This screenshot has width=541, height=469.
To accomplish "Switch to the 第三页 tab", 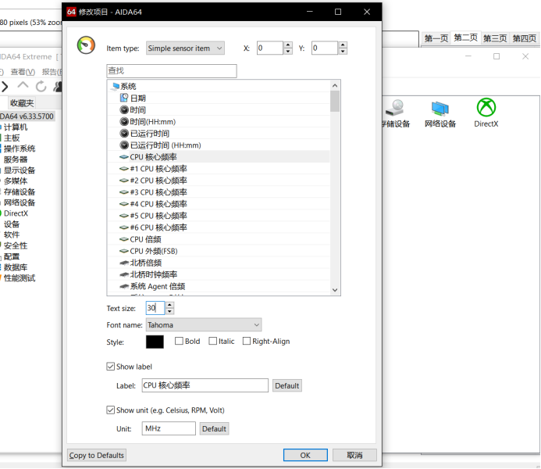I will tap(495, 38).
